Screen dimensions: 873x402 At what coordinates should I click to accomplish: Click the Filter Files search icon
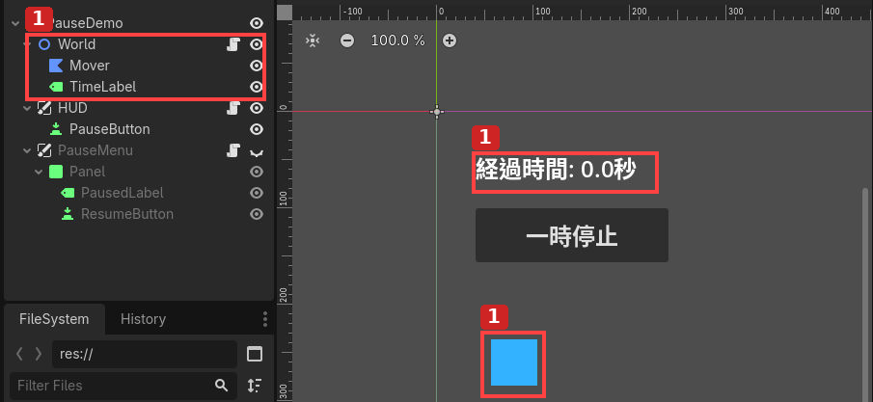click(x=221, y=386)
